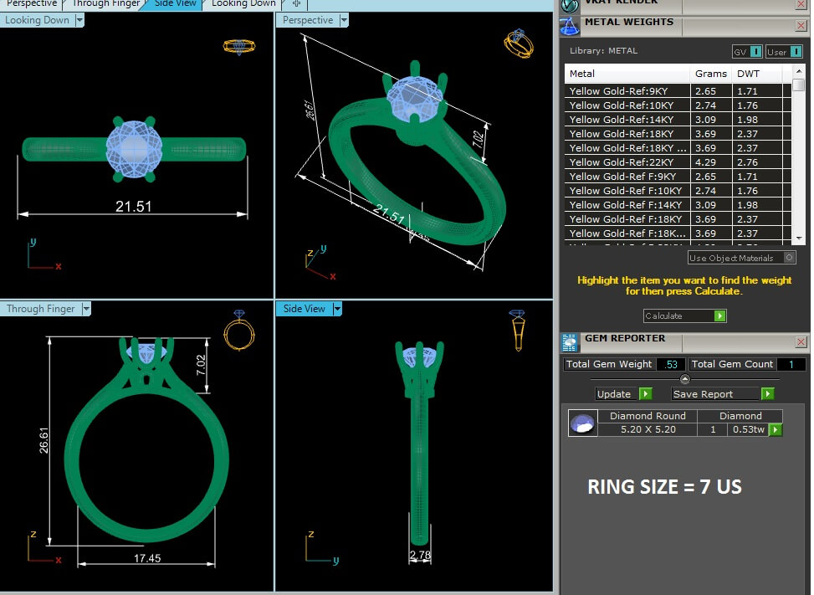Viewport: 814px width, 595px height.
Task: Switch to the Through Finger tab
Action: (106, 3)
